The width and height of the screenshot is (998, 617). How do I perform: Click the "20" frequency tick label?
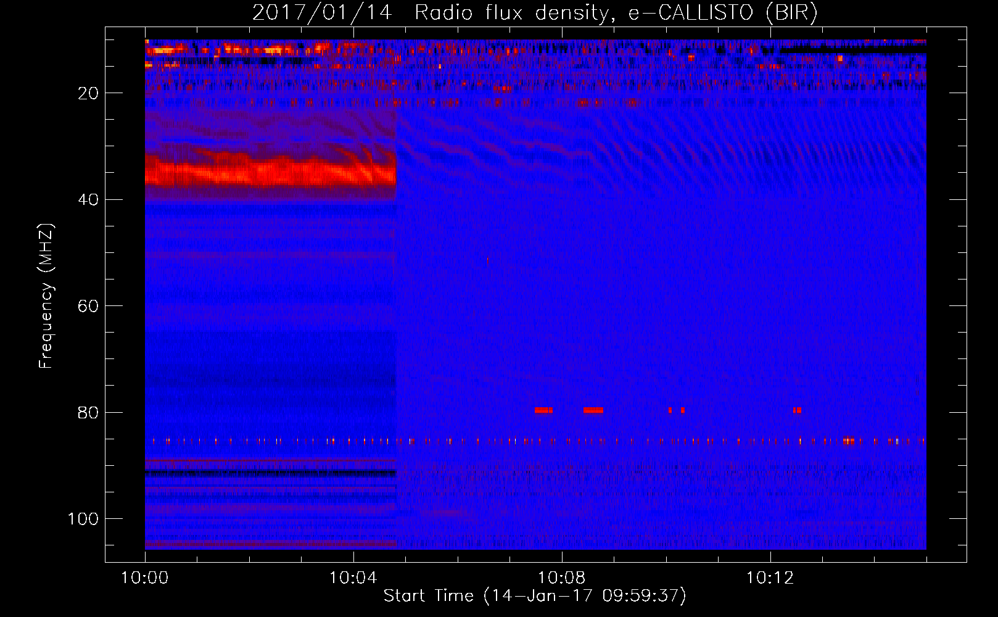pos(88,93)
